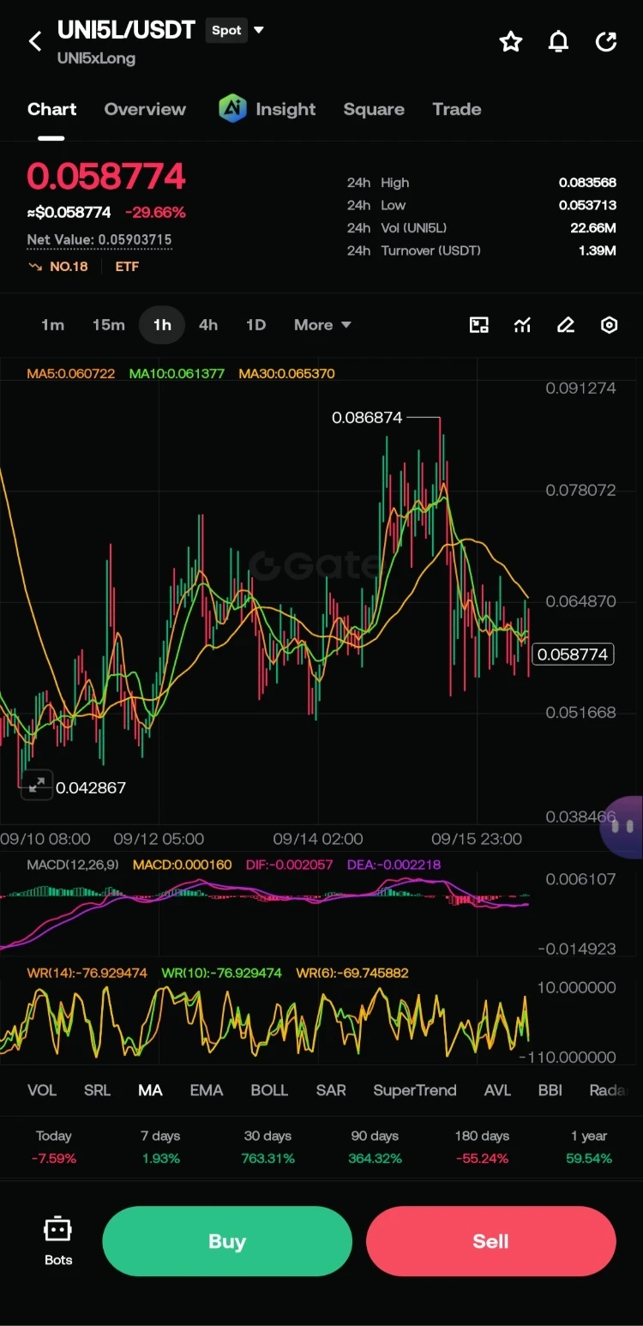643x1326 pixels.
Task: Tap the 24h High value 0.083568
Action: [x=587, y=183]
